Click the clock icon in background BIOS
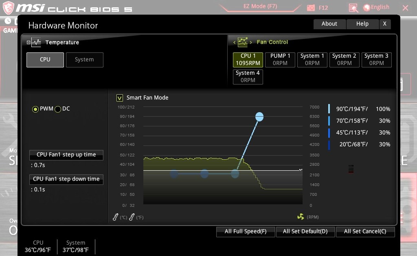 (x=8, y=21)
